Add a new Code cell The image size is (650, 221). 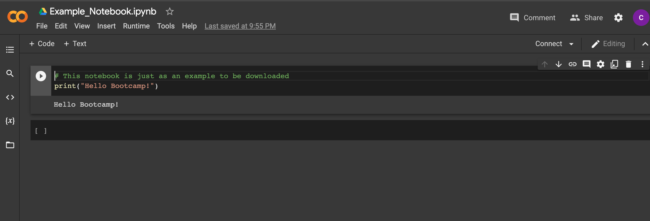click(42, 44)
